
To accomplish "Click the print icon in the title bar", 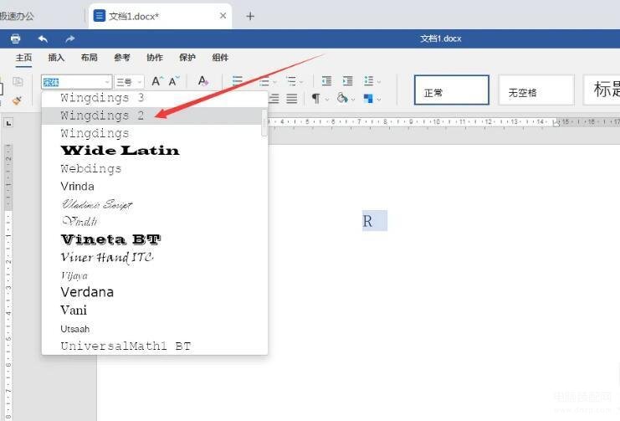I will click(15, 39).
